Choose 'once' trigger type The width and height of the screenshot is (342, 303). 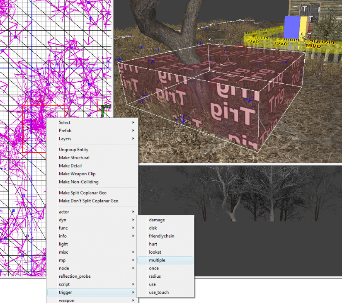coord(154,268)
